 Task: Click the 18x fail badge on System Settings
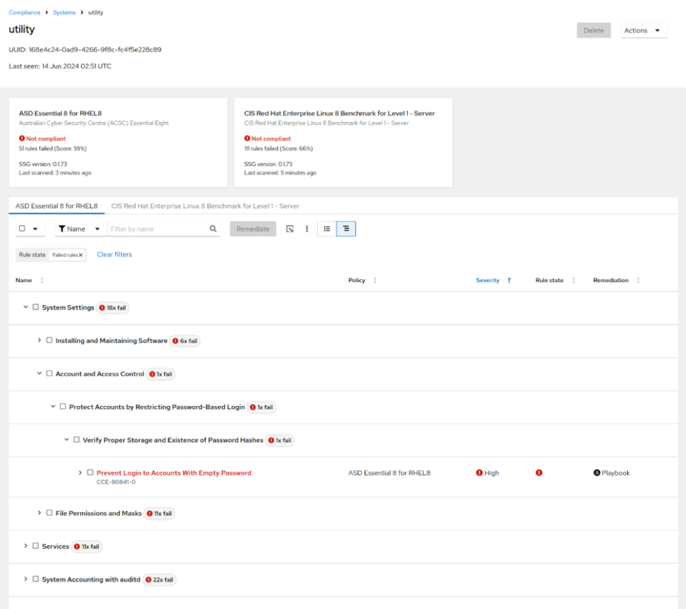(x=113, y=308)
